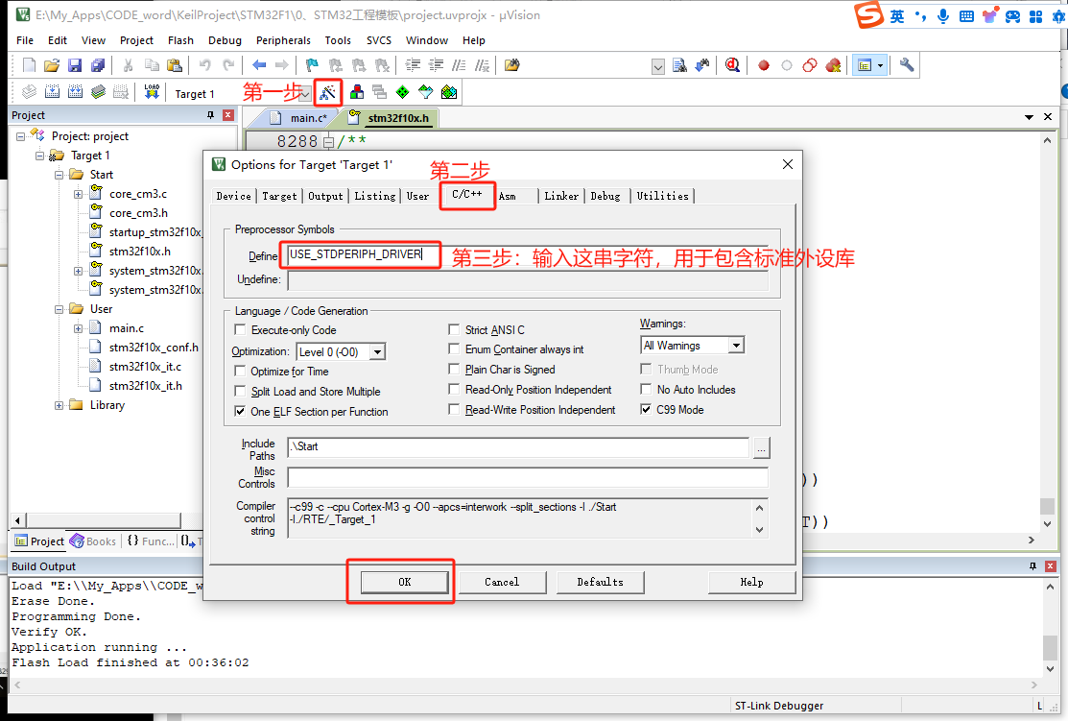
Task: Click the Save All icon
Action: pyautogui.click(x=98, y=65)
